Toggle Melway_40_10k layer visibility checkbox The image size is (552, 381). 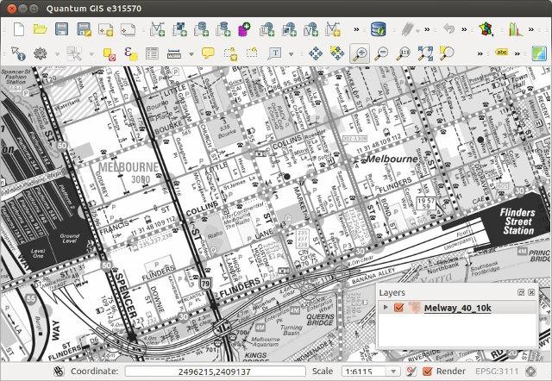tap(398, 308)
